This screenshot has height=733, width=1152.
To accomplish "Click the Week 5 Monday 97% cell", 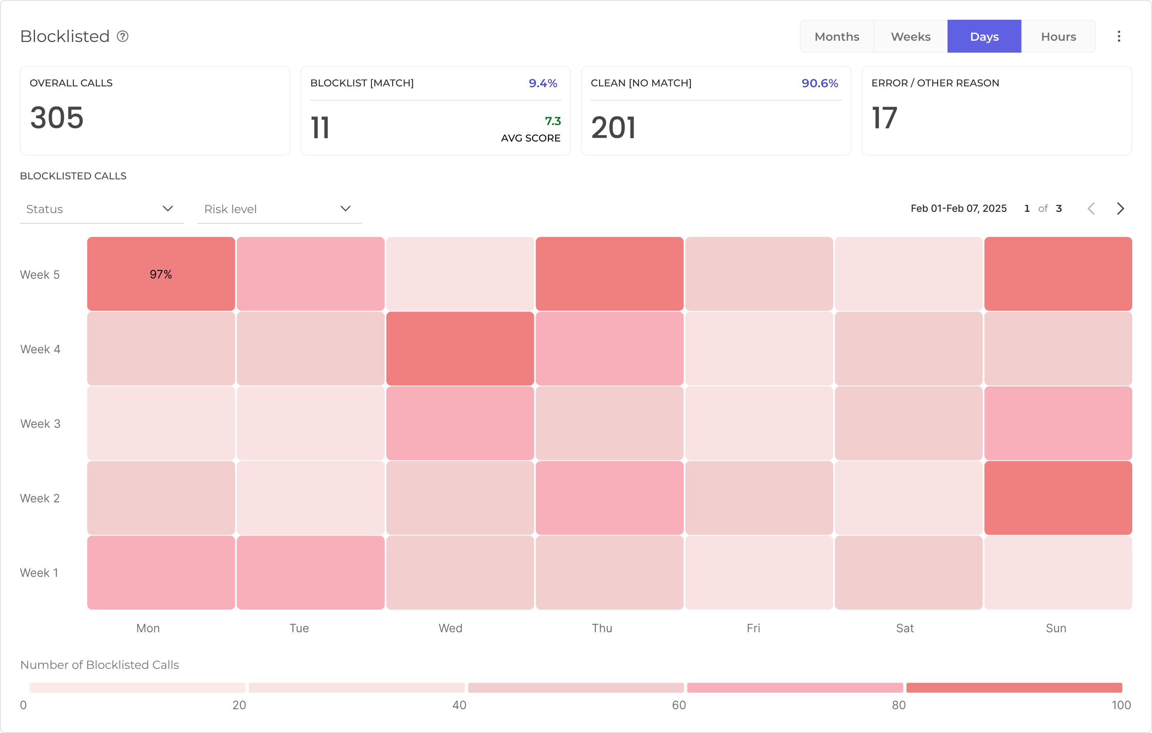I will pos(161,274).
